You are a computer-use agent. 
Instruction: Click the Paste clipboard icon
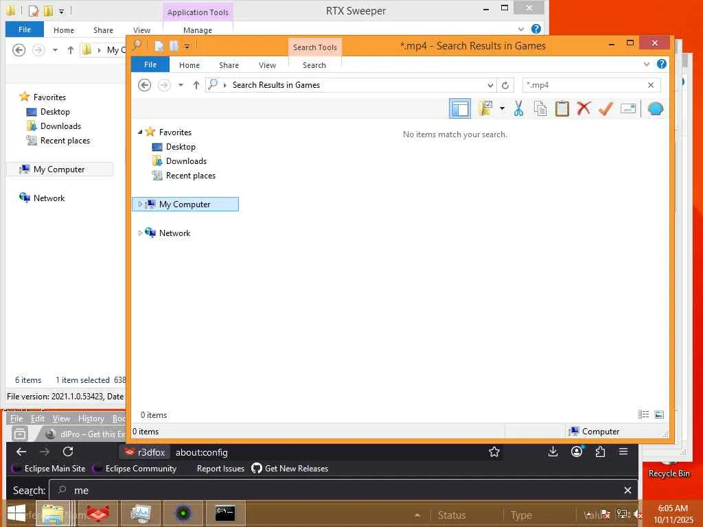(x=562, y=108)
